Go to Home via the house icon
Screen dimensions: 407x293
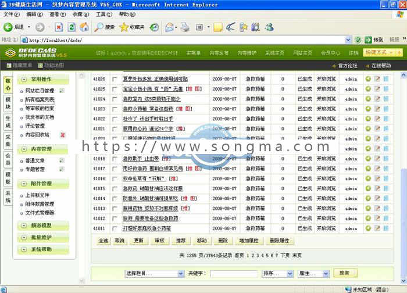84,27
